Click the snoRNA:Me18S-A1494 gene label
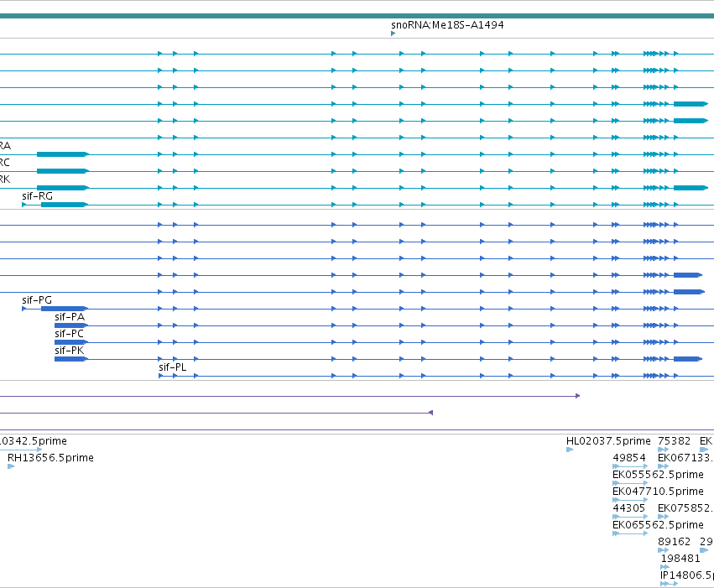The height and width of the screenshot is (588, 714). tap(447, 25)
